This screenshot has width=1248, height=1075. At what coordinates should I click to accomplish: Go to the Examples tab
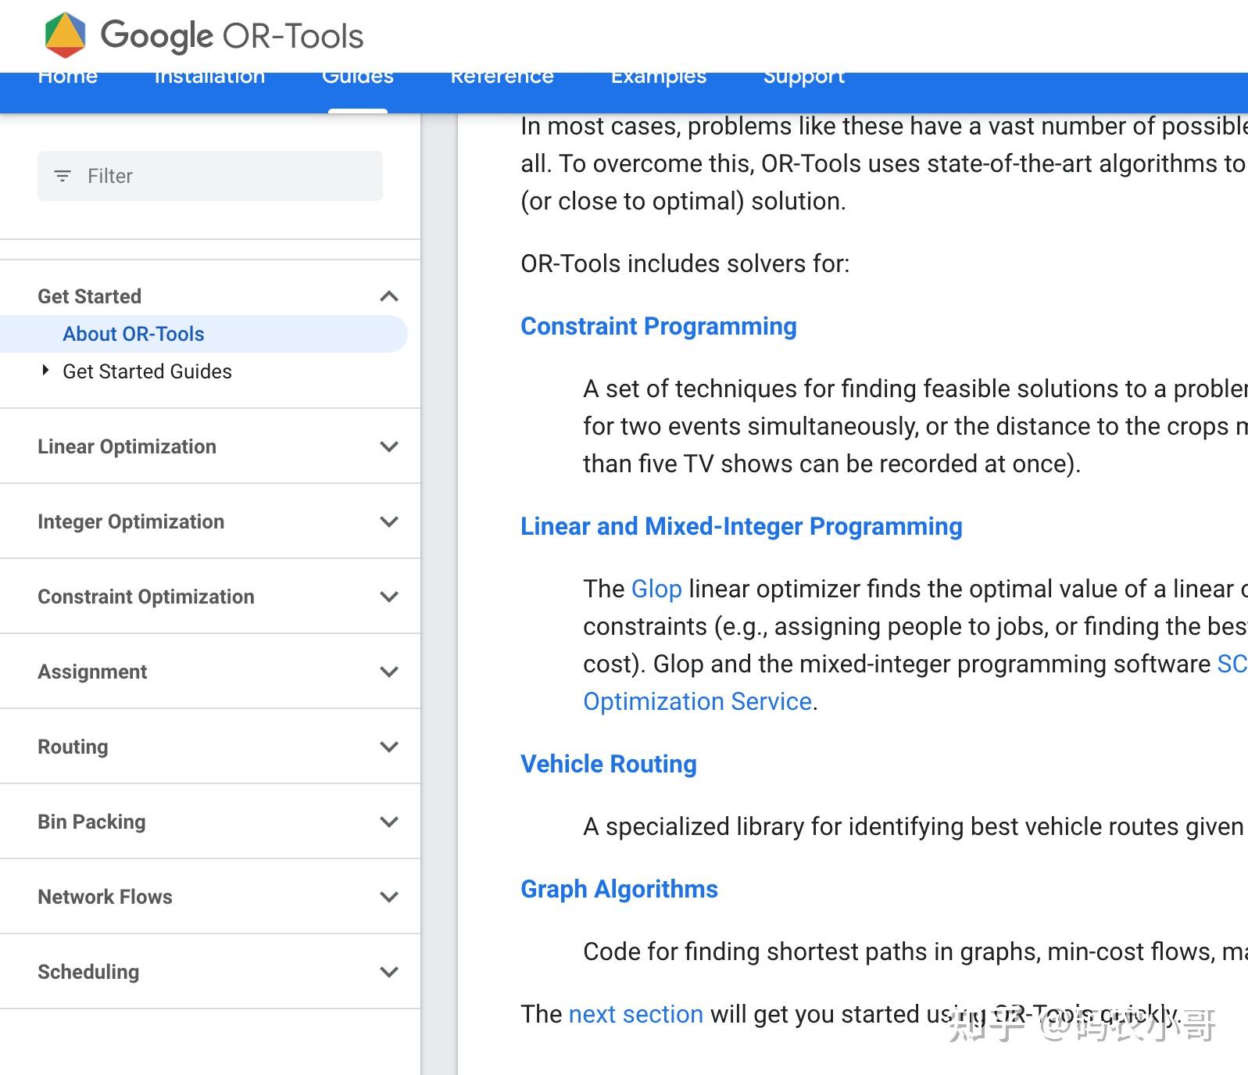658,78
